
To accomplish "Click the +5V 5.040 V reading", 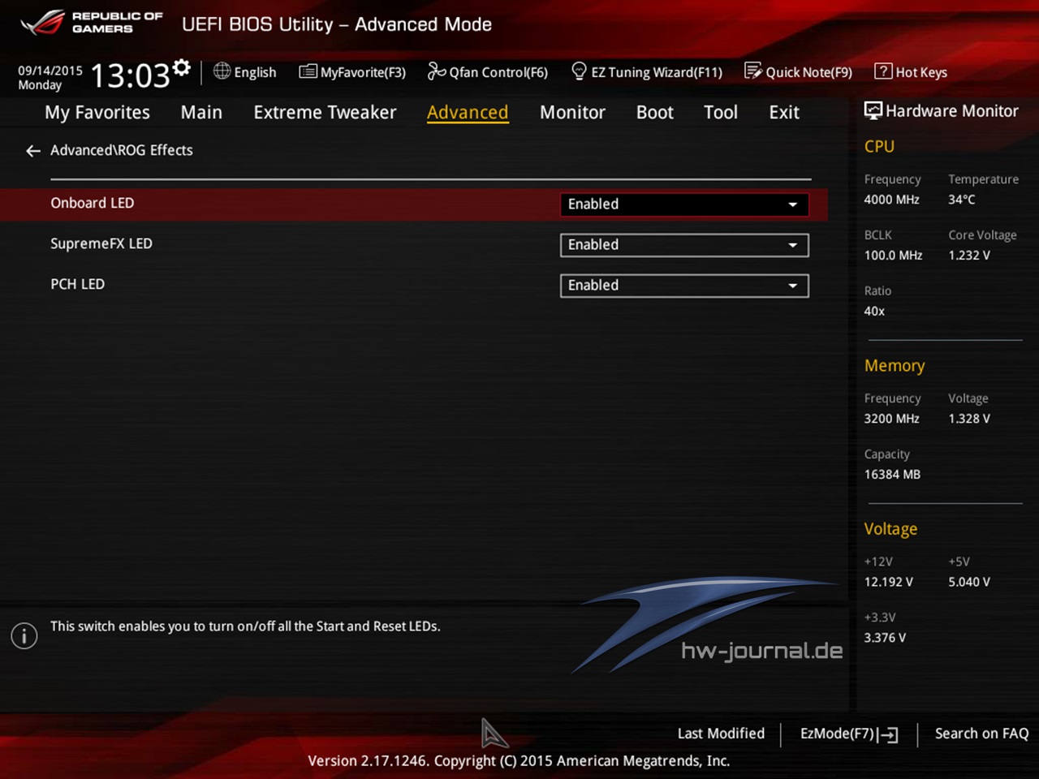I will point(969,582).
